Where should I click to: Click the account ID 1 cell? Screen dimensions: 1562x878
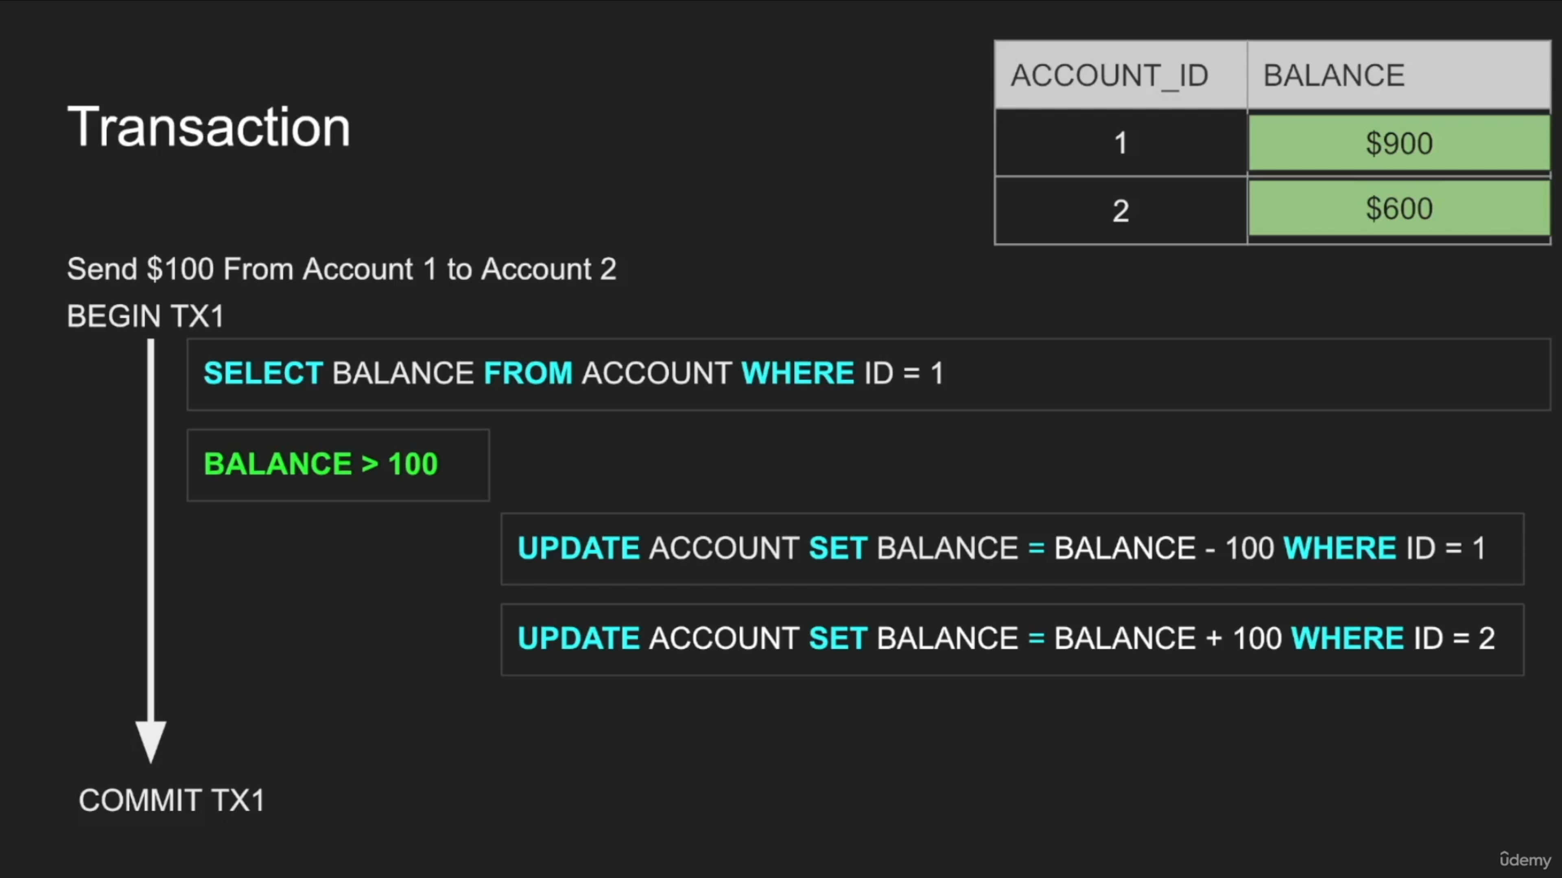click(x=1120, y=144)
